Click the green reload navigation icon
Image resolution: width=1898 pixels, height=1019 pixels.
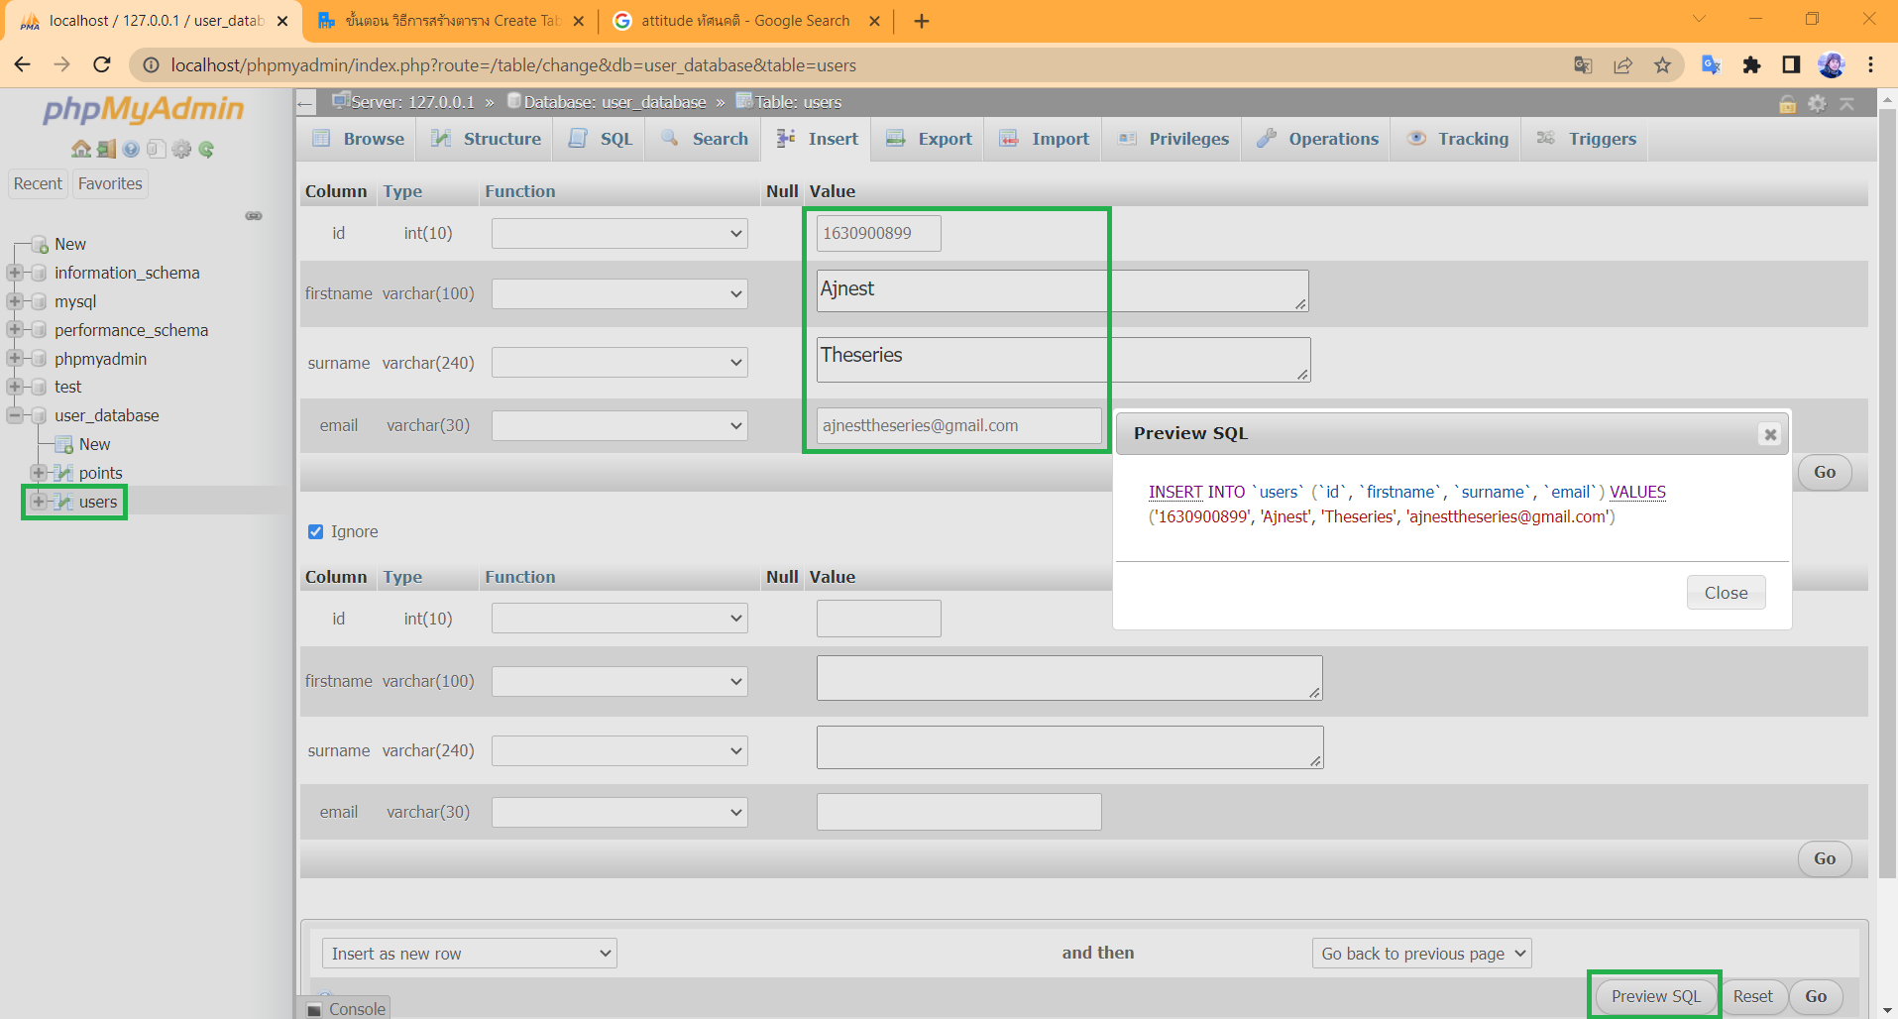(x=206, y=149)
